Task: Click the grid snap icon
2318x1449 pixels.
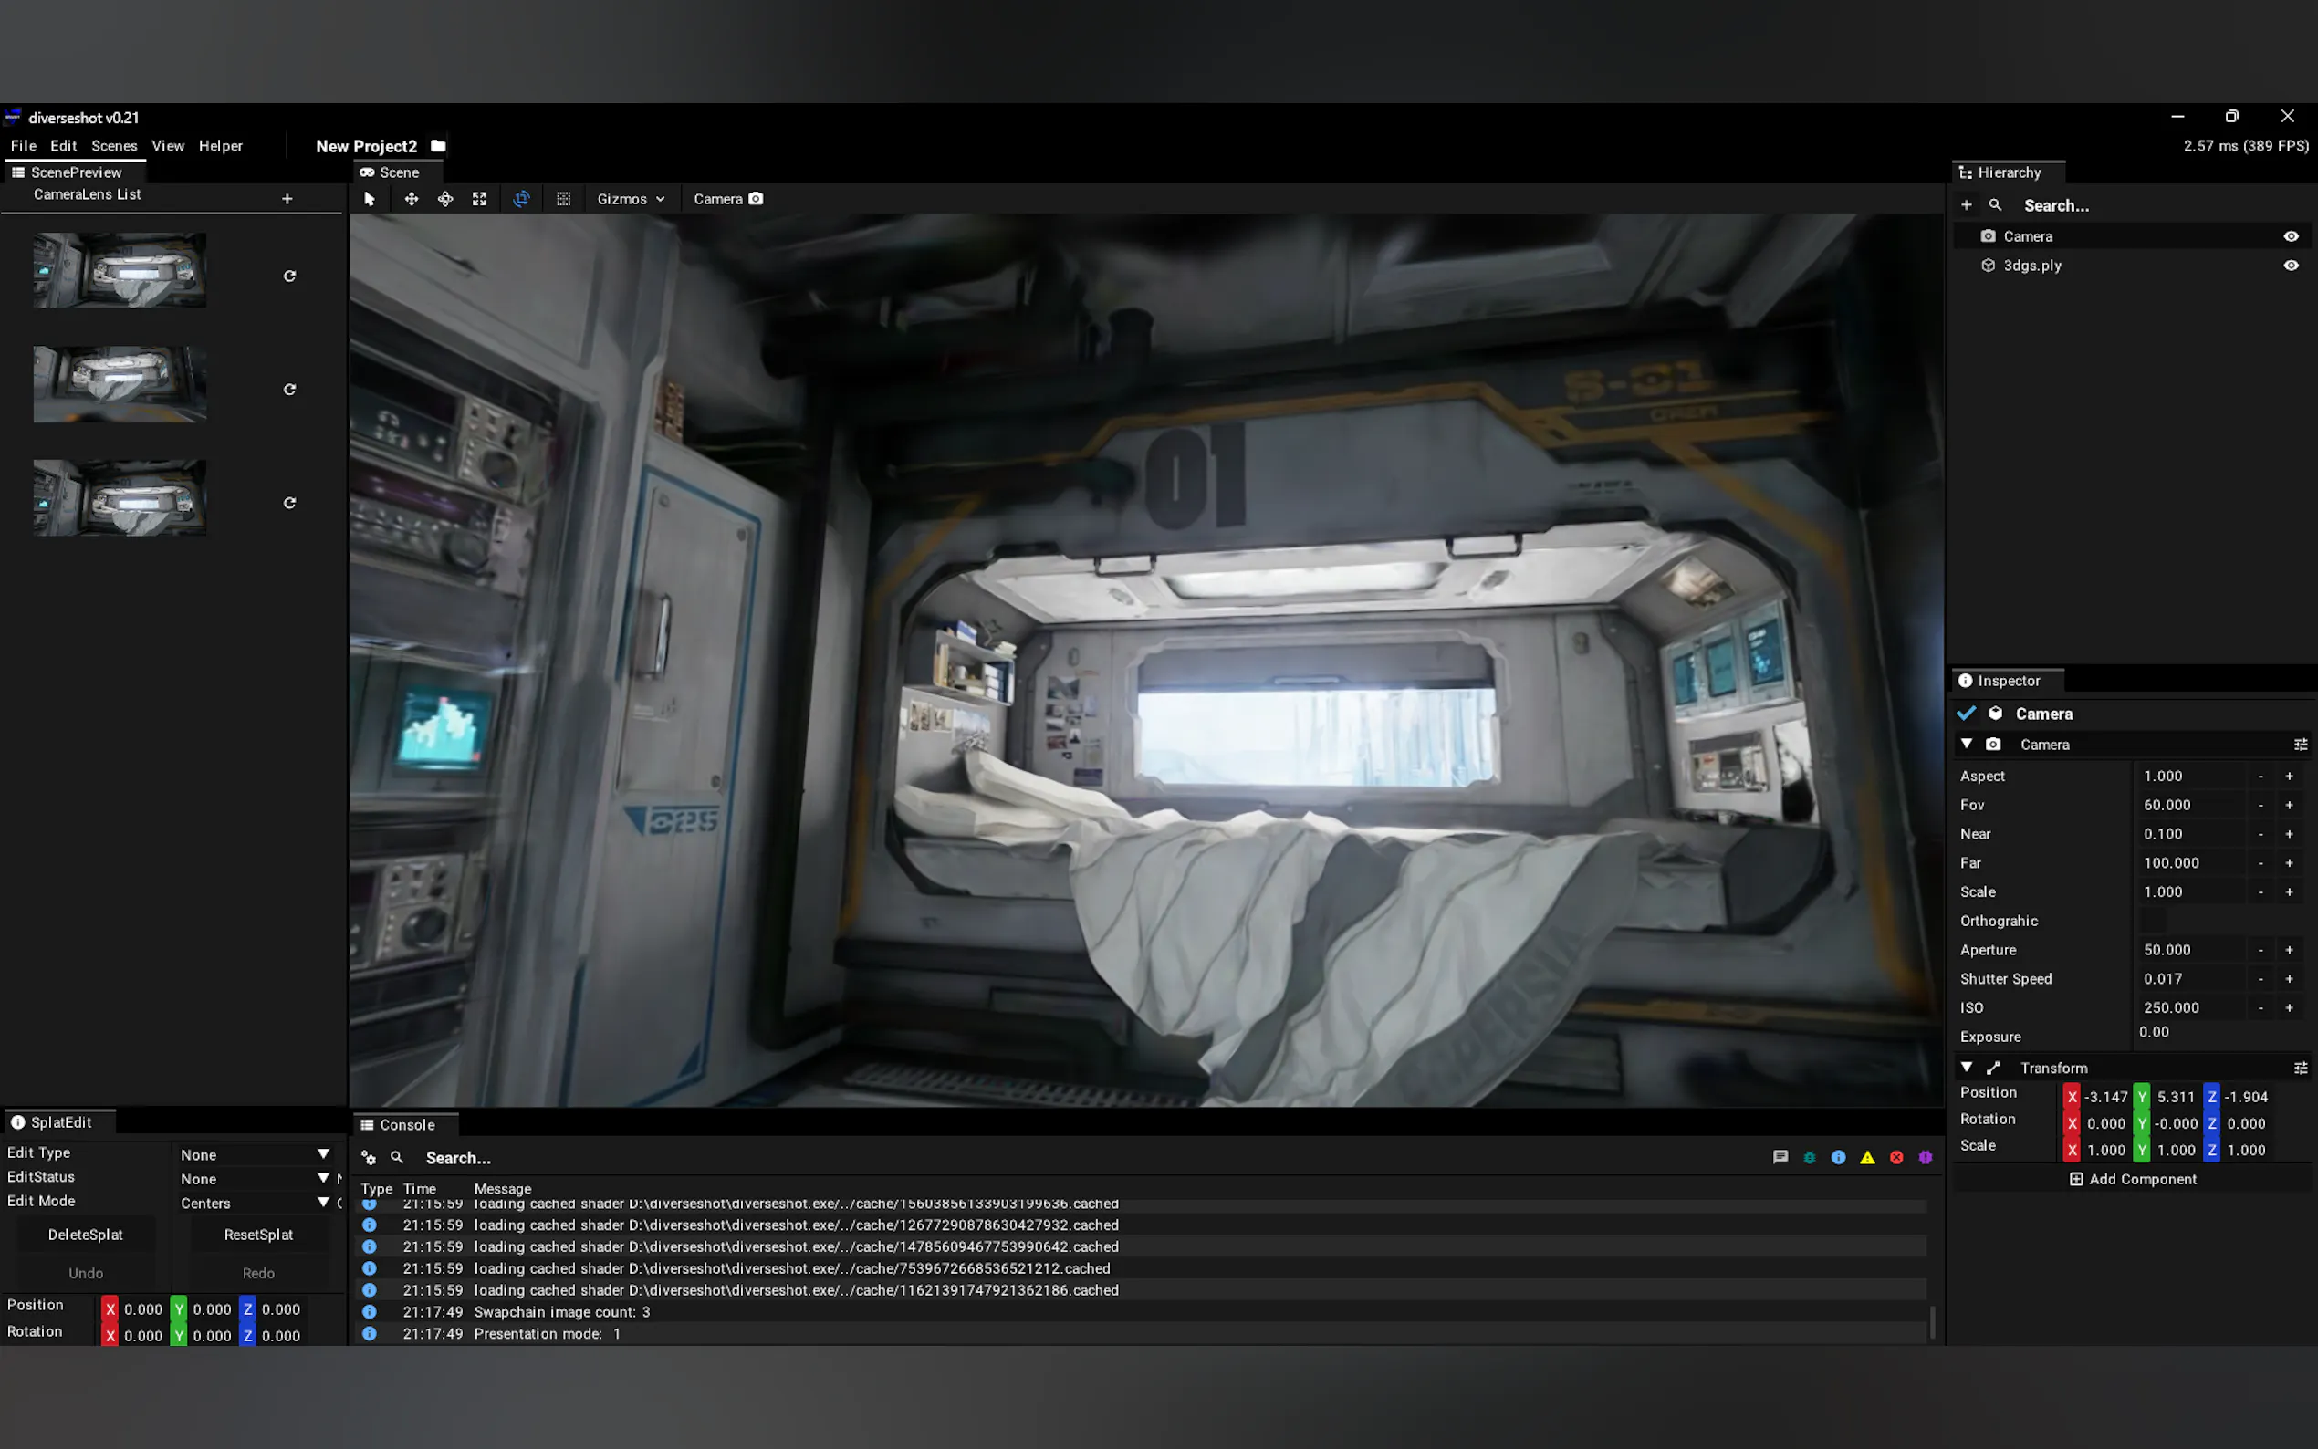Action: 563,199
